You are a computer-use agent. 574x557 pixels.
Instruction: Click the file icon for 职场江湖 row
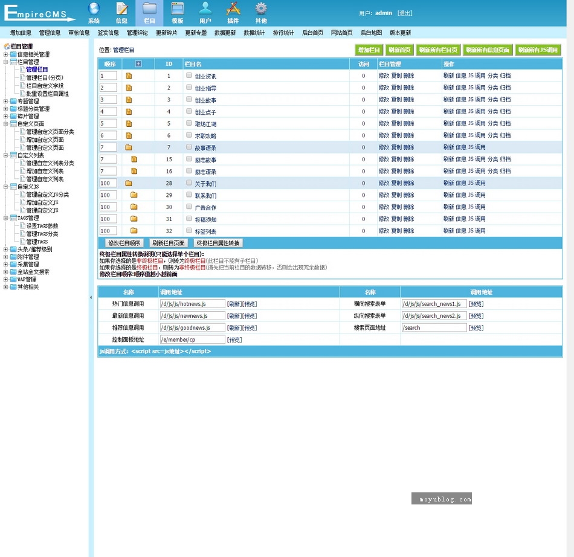pos(129,124)
